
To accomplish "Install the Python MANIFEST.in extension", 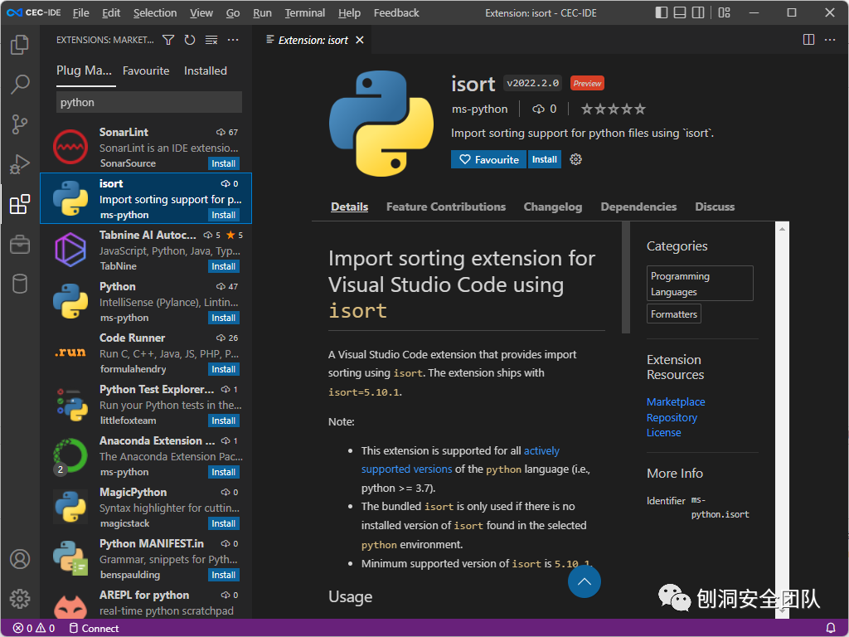I will 224,576.
